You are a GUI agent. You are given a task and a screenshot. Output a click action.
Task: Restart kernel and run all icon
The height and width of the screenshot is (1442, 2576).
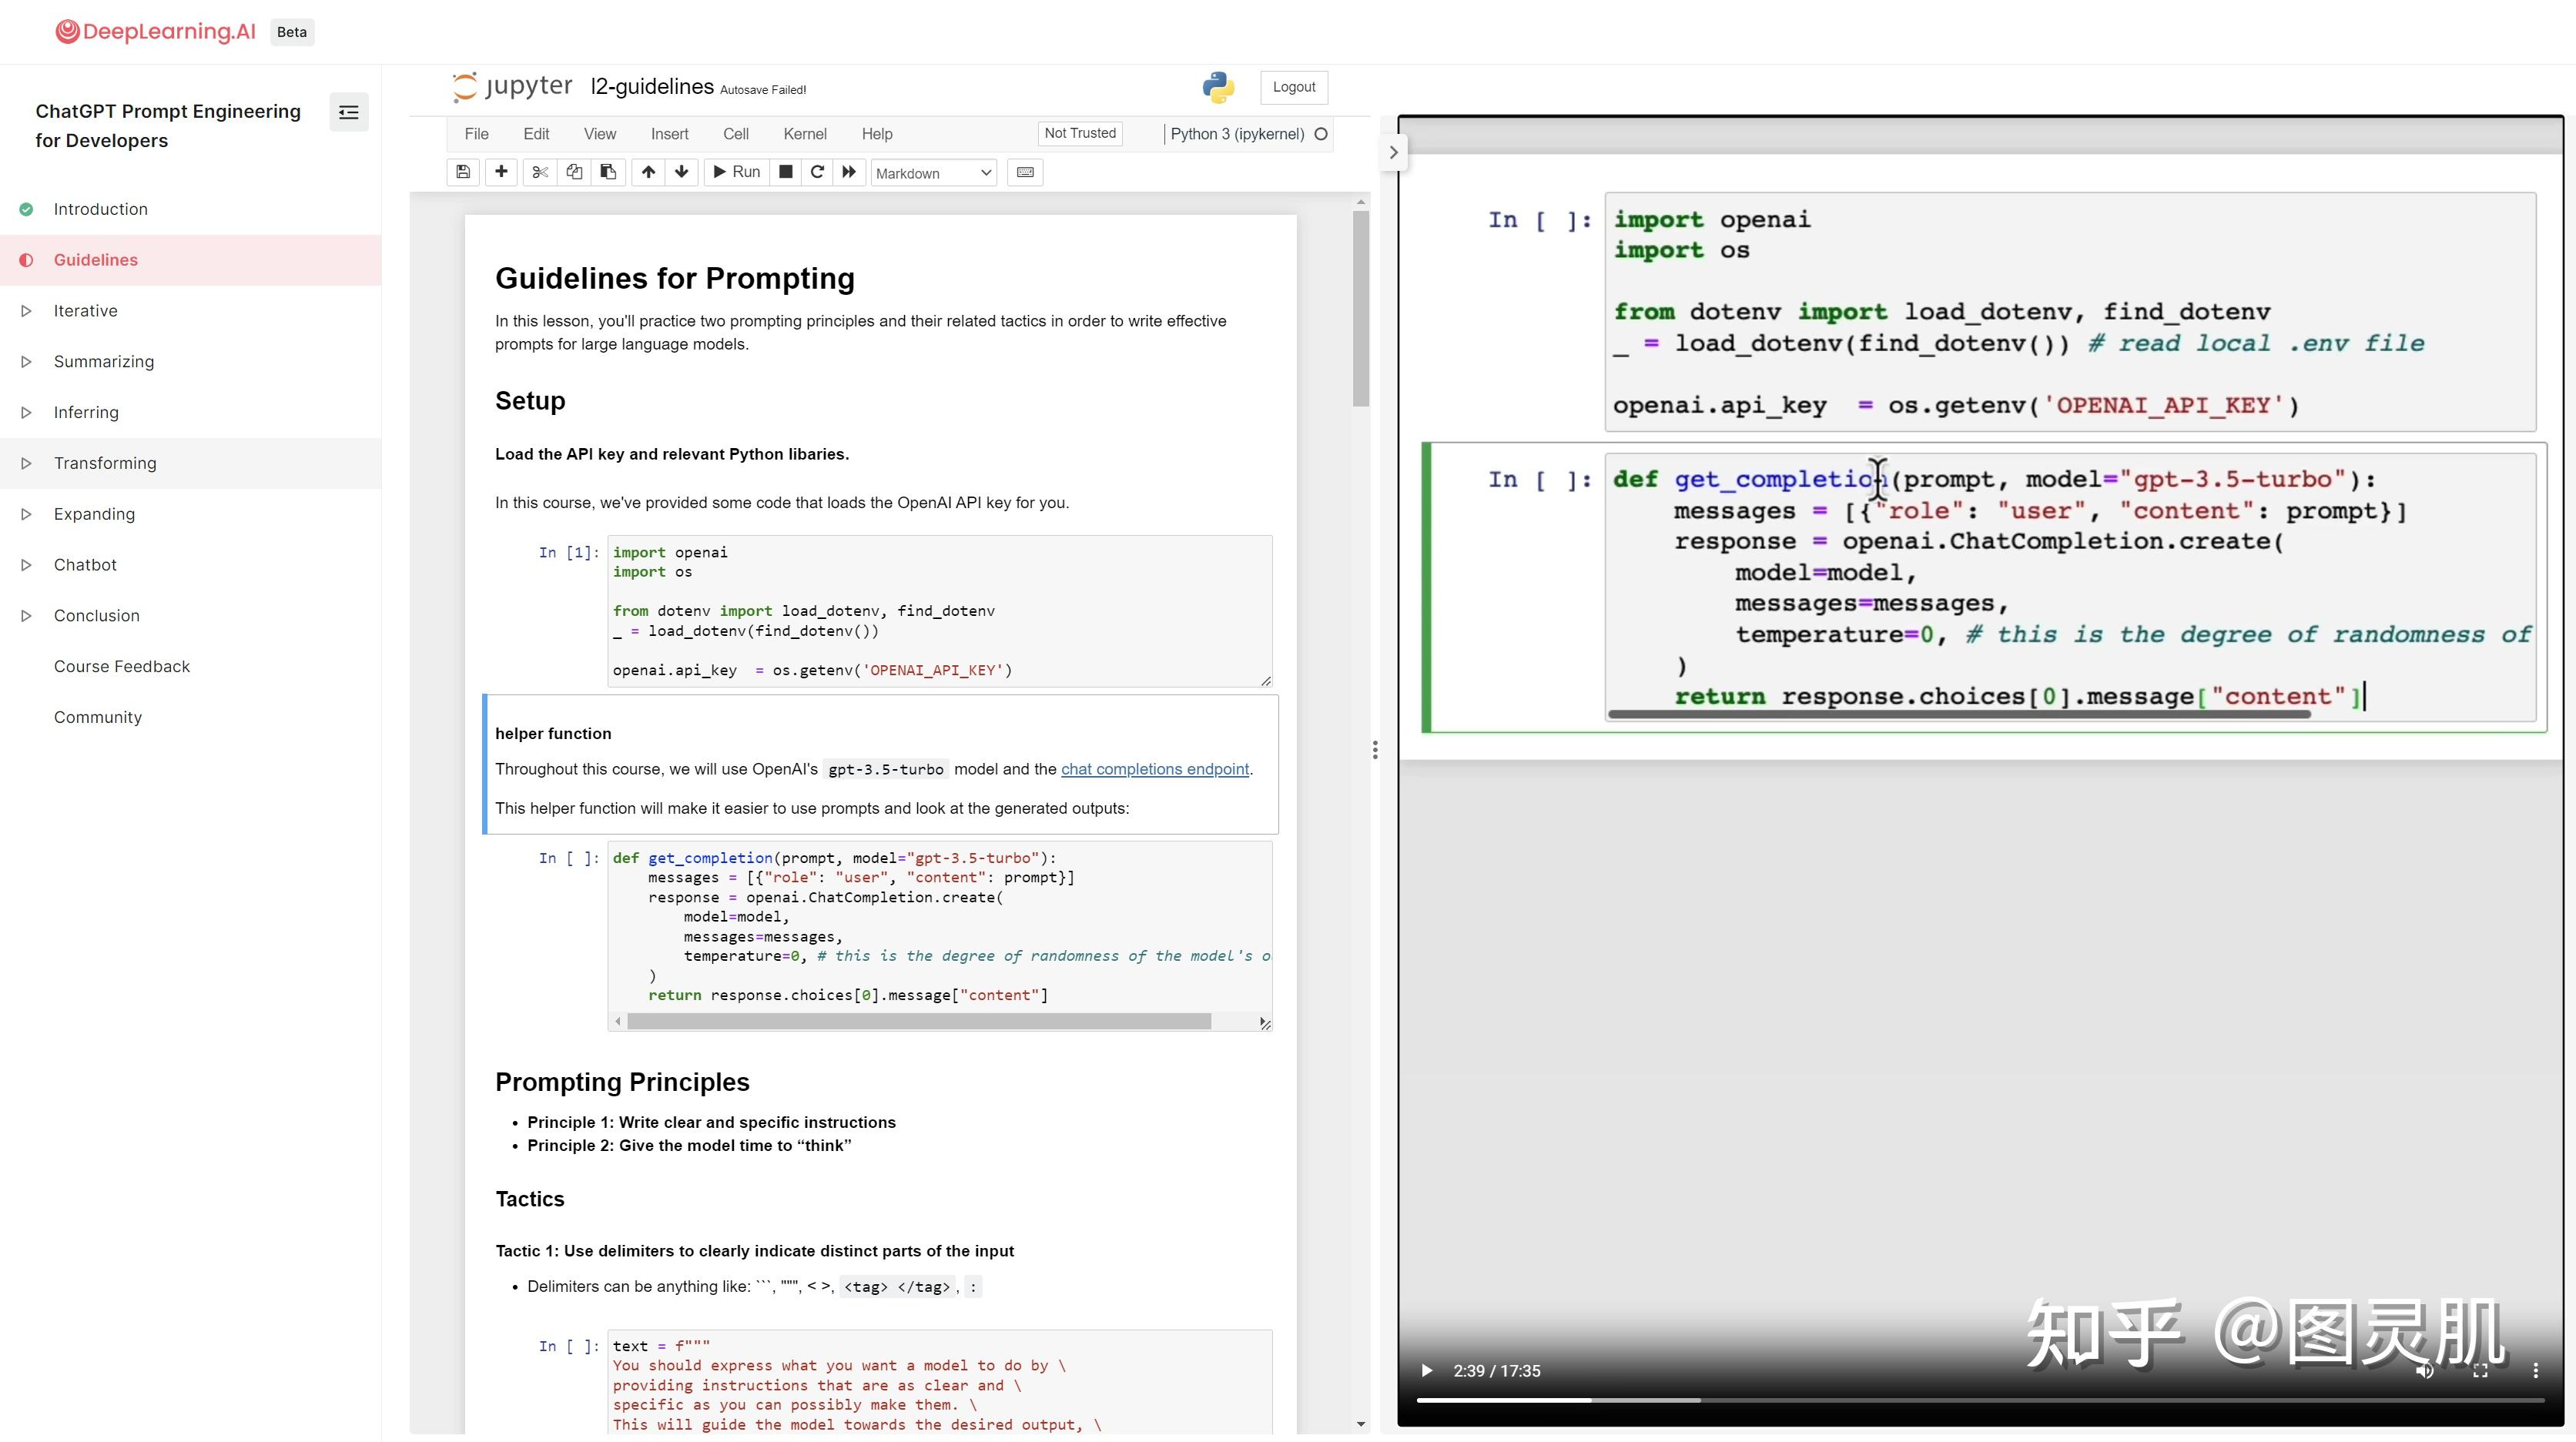[x=849, y=172]
